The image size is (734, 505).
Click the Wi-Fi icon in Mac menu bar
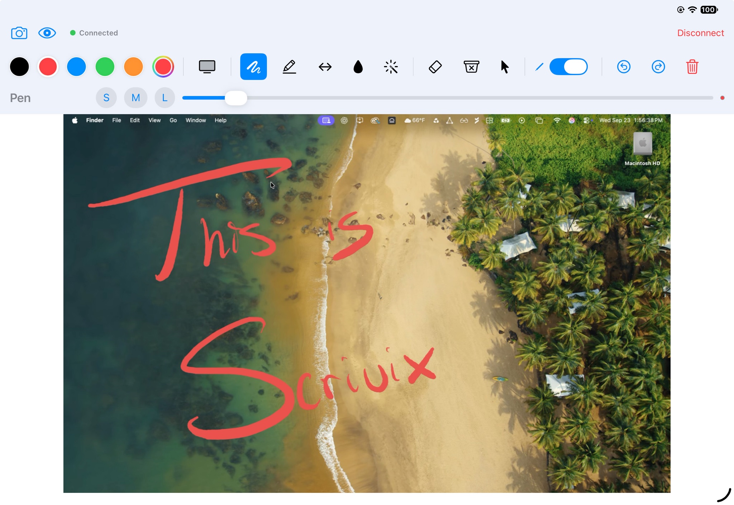(557, 120)
